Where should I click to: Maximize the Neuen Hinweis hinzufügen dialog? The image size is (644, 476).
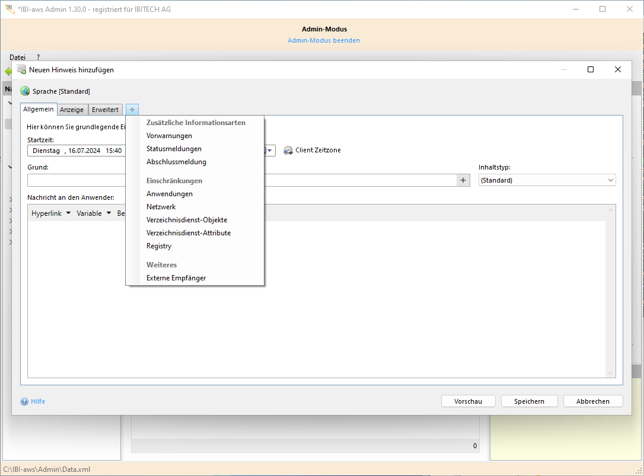click(590, 69)
